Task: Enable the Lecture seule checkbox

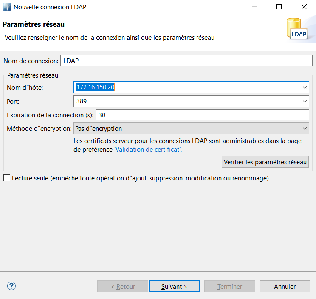Action: coord(7,178)
